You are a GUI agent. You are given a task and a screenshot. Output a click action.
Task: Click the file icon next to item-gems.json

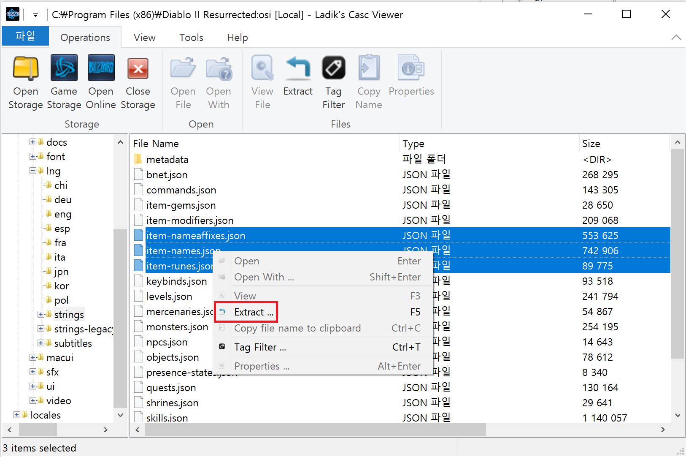click(138, 205)
